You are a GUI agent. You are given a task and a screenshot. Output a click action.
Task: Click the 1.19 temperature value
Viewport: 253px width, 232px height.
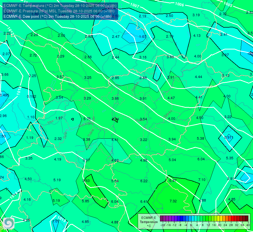(30, 138)
